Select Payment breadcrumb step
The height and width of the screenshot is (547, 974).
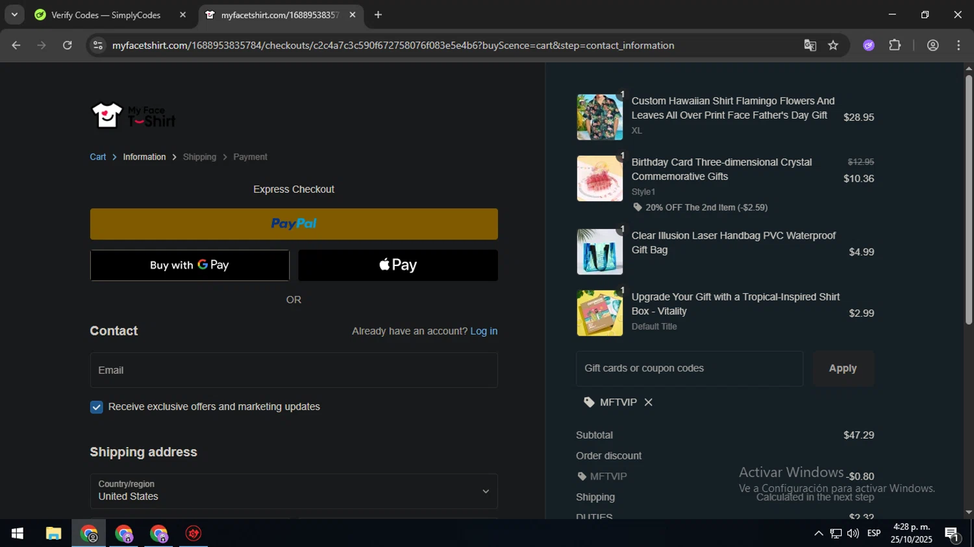click(250, 157)
